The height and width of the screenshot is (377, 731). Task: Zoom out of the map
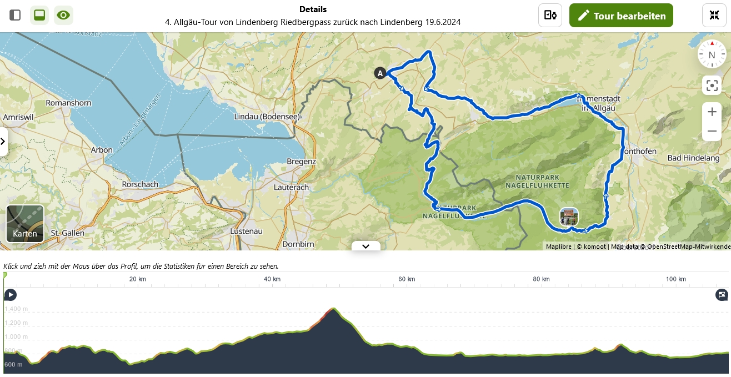(712, 132)
